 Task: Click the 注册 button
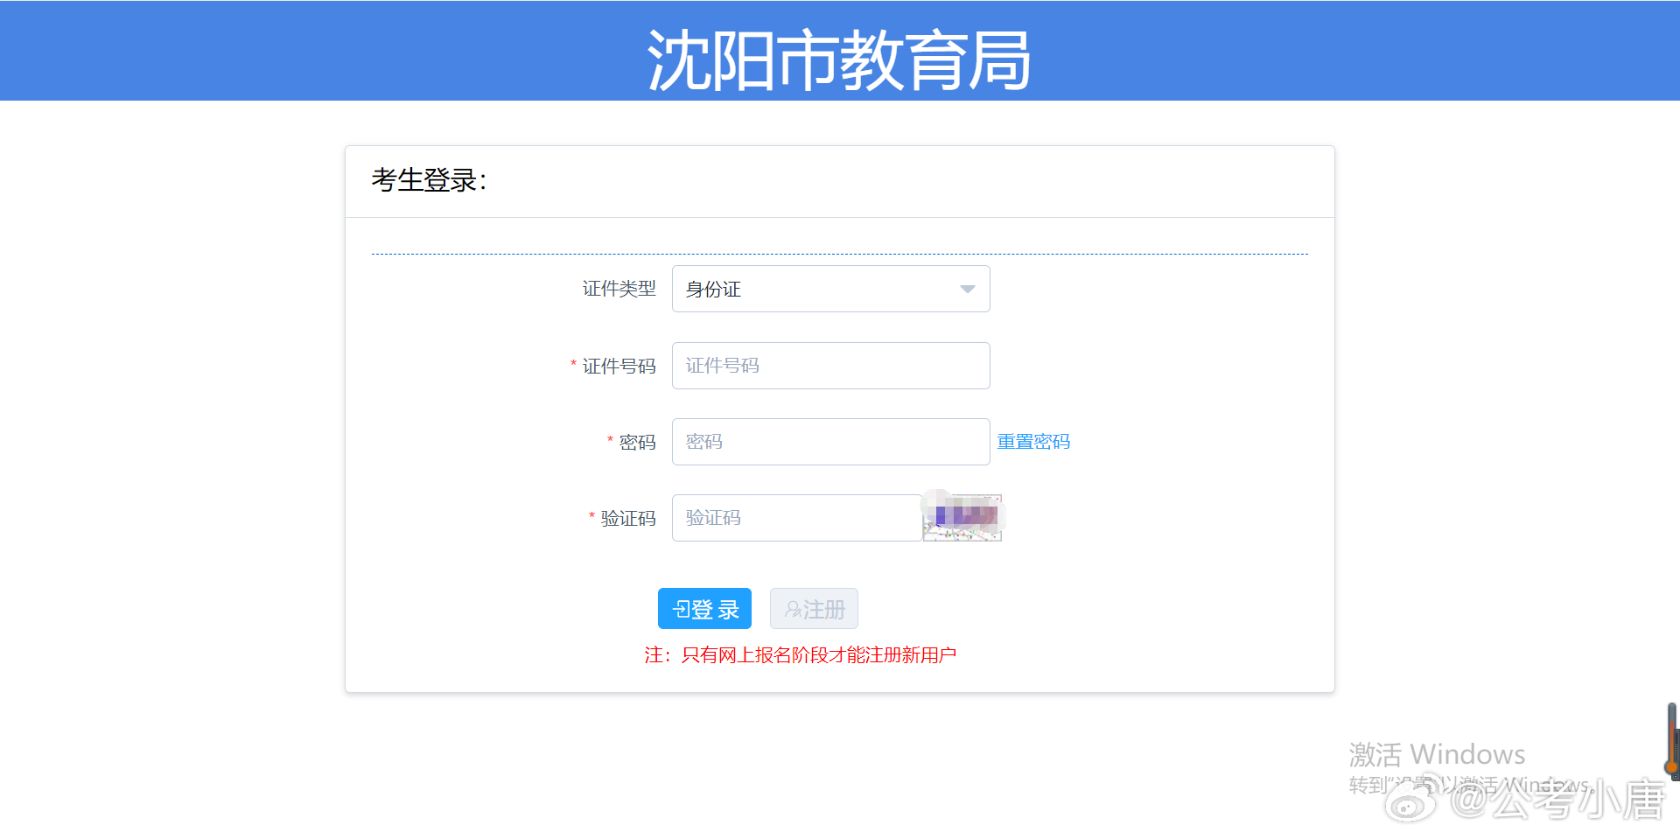point(814,609)
